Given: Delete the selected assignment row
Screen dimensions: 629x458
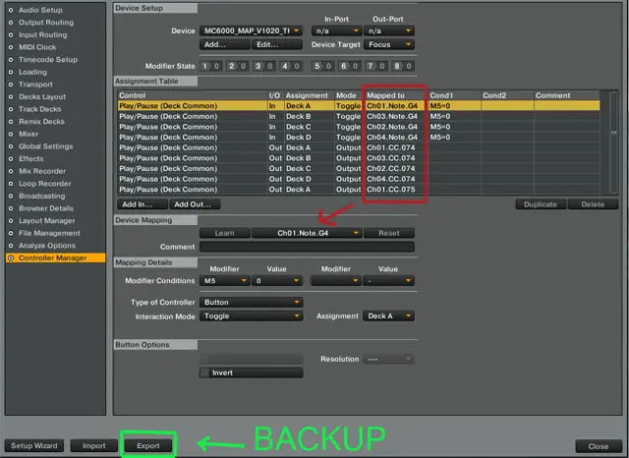Looking at the screenshot, I should pyautogui.click(x=592, y=204).
